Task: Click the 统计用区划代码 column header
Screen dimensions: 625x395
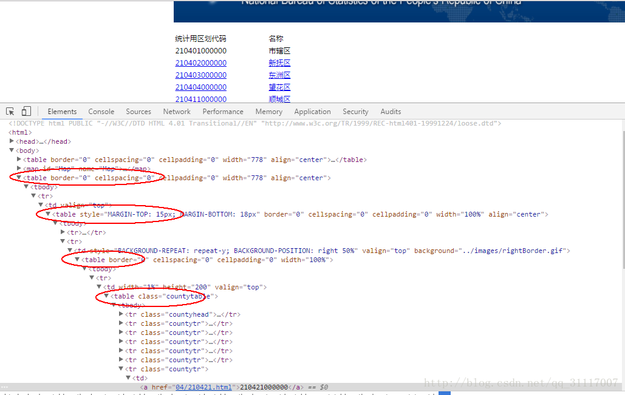Action: pos(200,39)
